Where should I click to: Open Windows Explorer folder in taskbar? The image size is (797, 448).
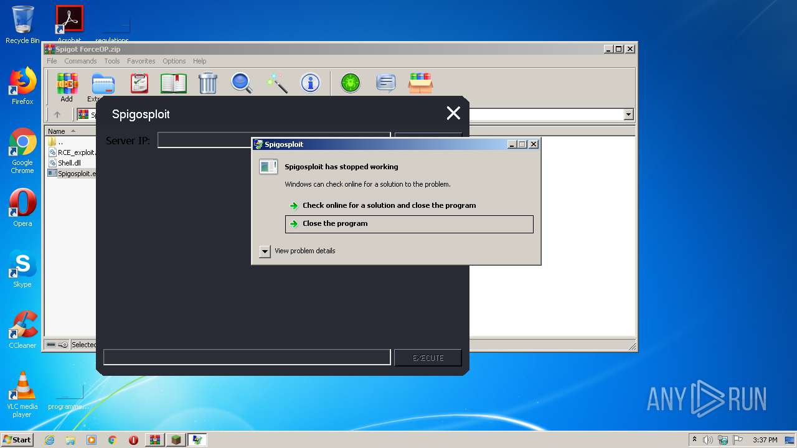[x=70, y=440]
